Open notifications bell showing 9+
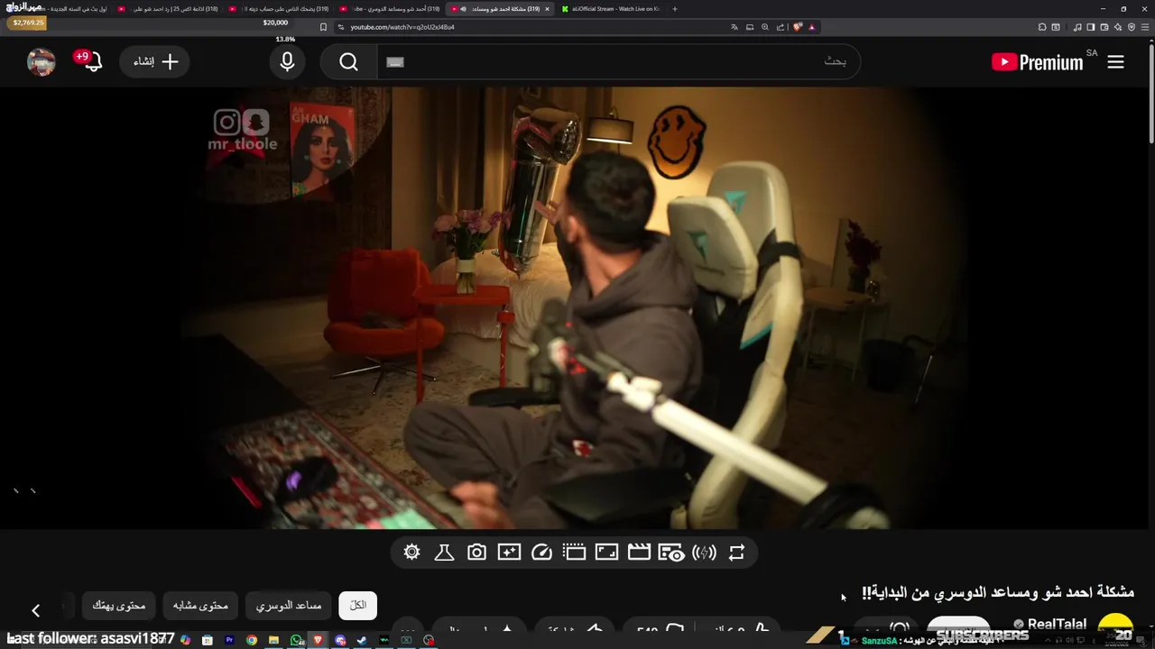Viewport: 1155px width, 649px height. pyautogui.click(x=92, y=61)
